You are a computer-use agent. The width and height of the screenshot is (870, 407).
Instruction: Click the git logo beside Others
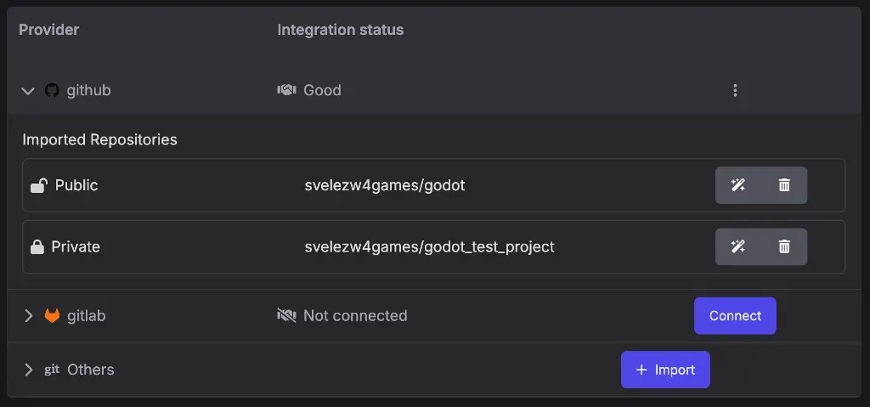click(x=52, y=370)
